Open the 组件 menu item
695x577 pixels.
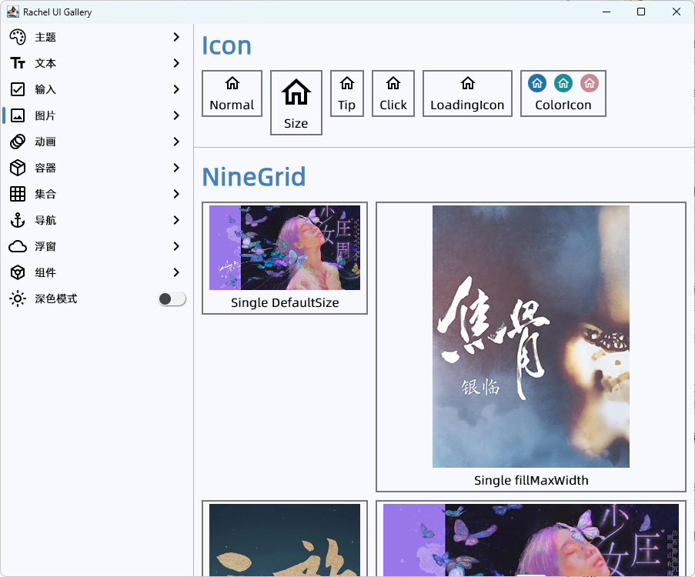pyautogui.click(x=97, y=272)
